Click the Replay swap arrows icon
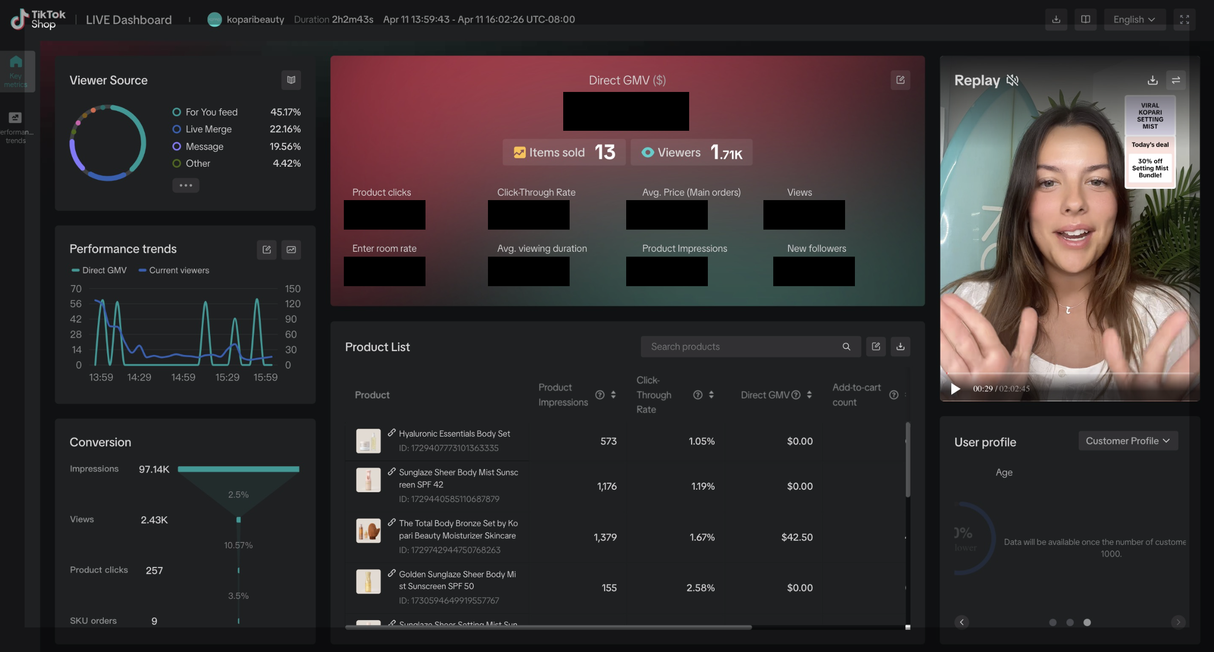 click(1176, 80)
